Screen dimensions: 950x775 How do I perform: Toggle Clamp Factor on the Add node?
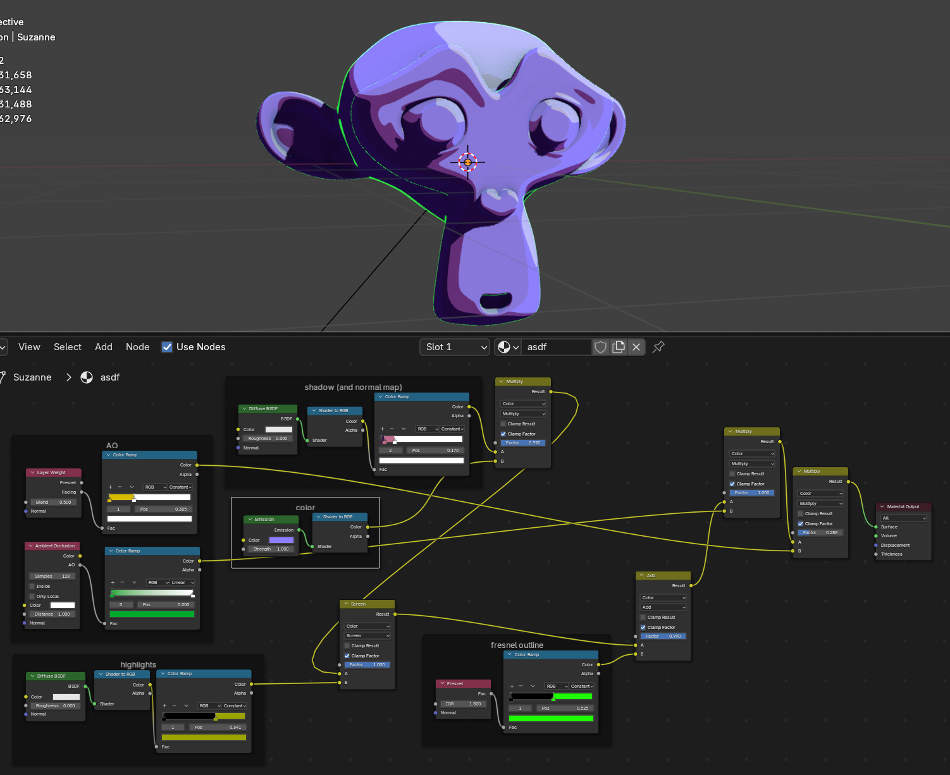click(x=643, y=627)
